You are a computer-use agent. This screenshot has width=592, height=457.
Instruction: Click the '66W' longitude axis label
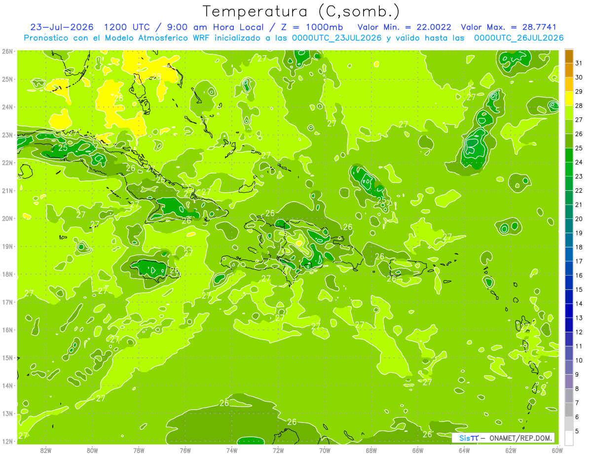(x=418, y=450)
